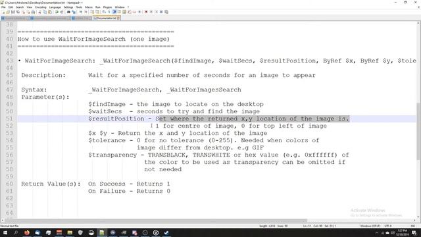This screenshot has width=421, height=237.
Task: Save recorded macro toolbar icon
Action: click(166, 12)
